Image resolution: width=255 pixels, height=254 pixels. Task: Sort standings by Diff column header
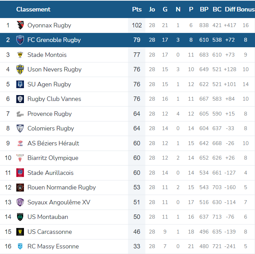[x=230, y=9]
